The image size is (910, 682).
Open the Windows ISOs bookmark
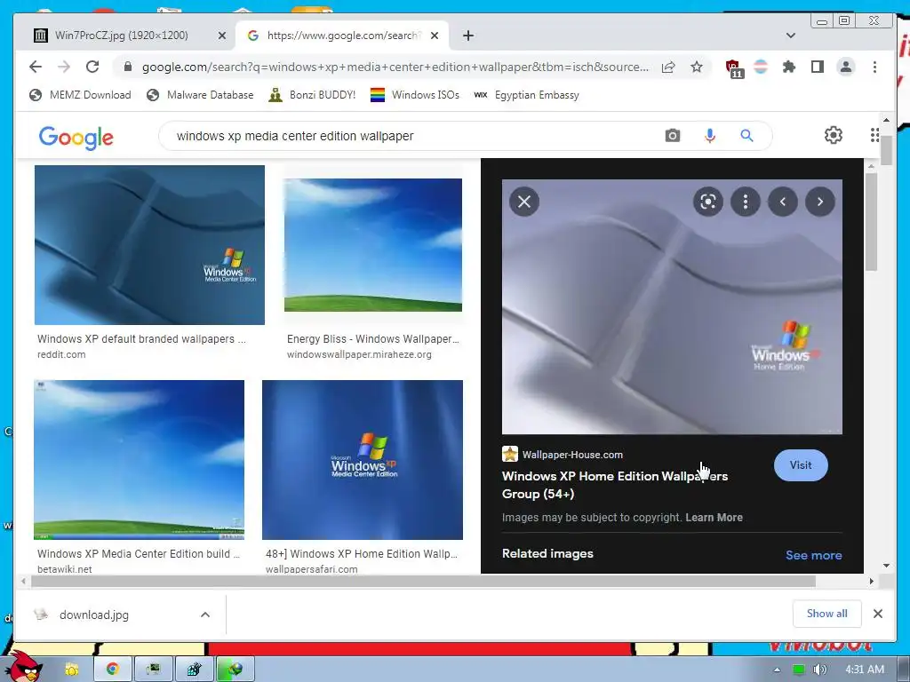point(414,94)
